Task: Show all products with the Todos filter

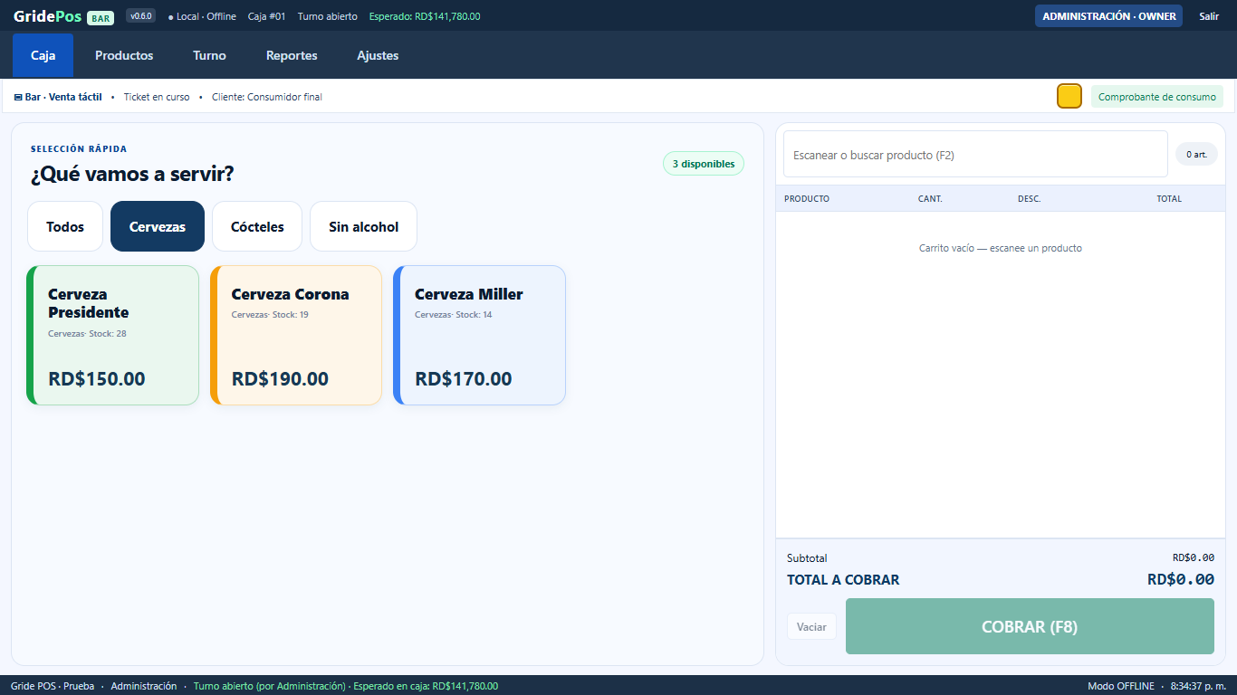Action: click(65, 226)
